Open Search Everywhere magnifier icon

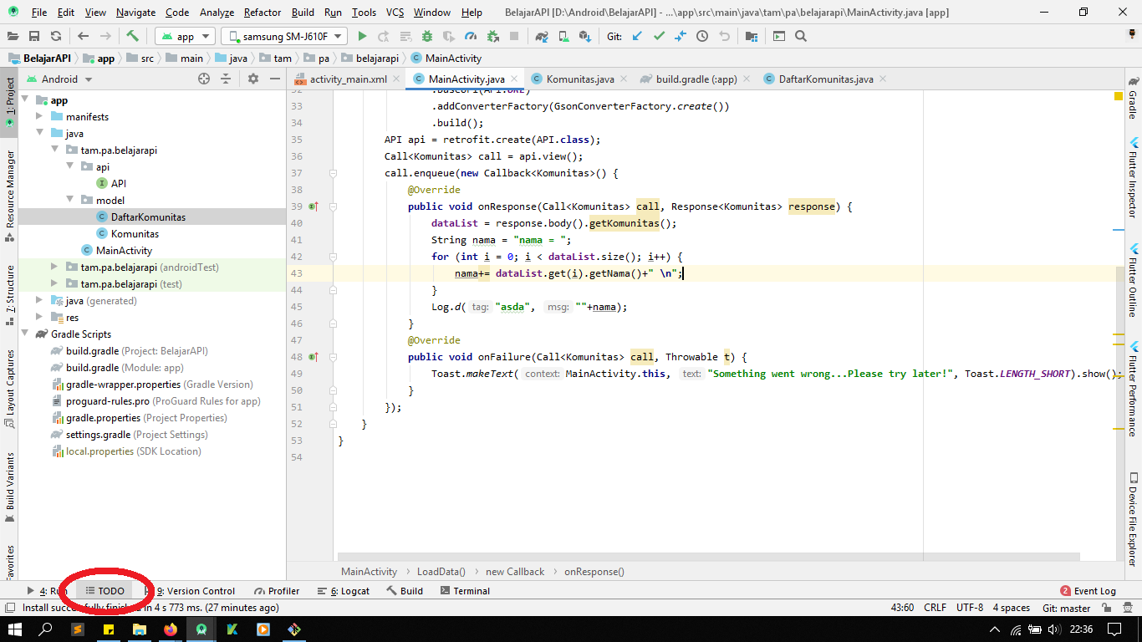(801, 37)
